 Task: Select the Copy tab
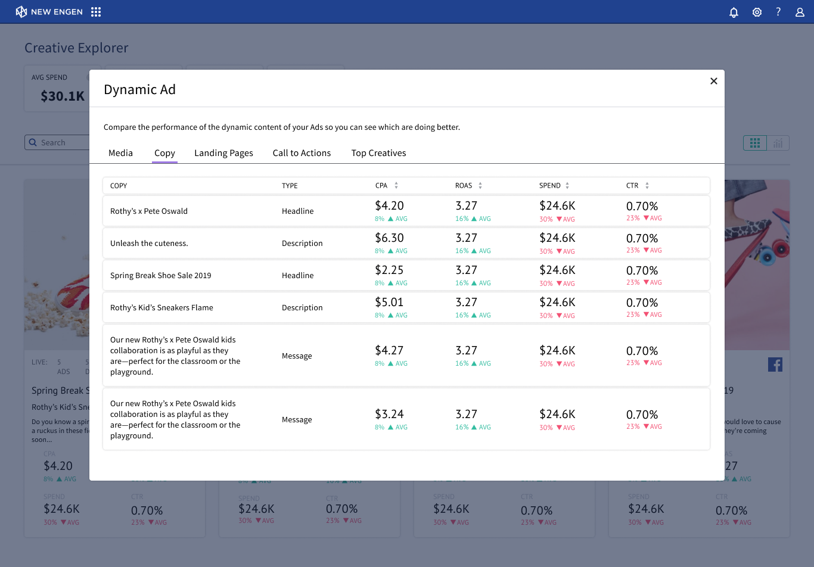point(164,153)
